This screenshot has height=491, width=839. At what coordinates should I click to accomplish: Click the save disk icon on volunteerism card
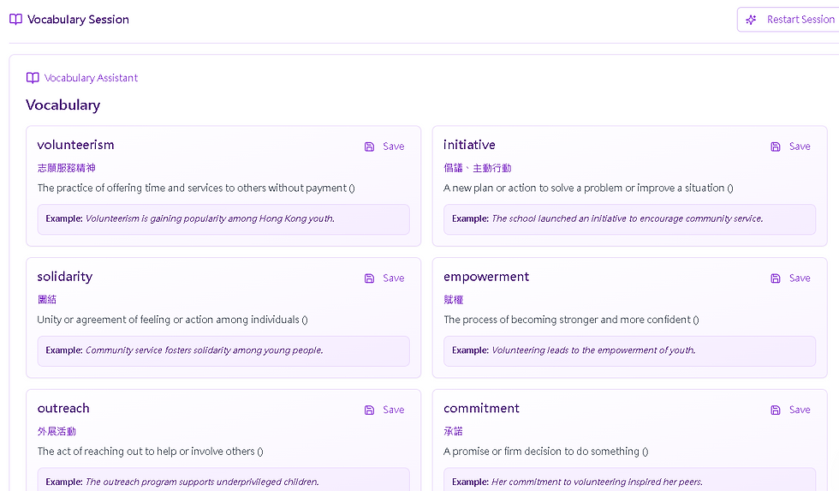pos(369,147)
